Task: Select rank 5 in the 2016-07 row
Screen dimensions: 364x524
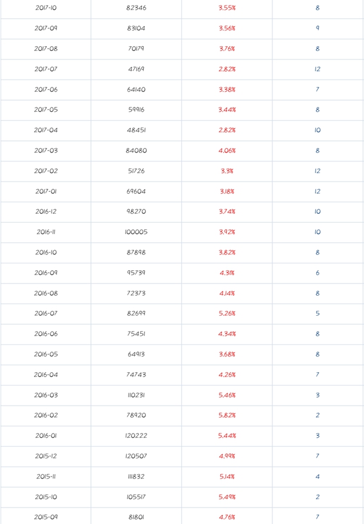Action: [317, 313]
